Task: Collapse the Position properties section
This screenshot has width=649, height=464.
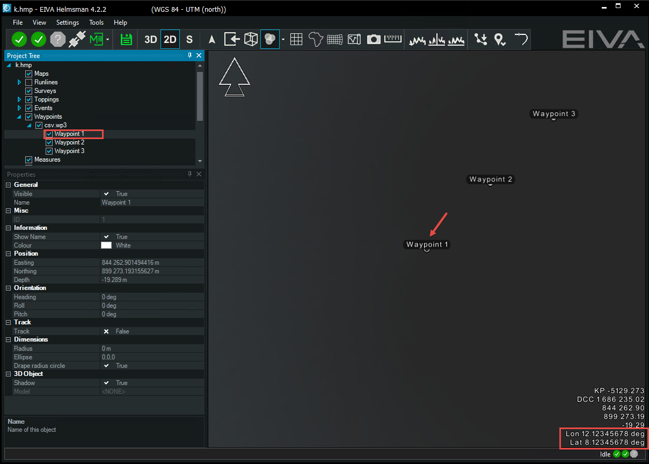Action: (8, 253)
